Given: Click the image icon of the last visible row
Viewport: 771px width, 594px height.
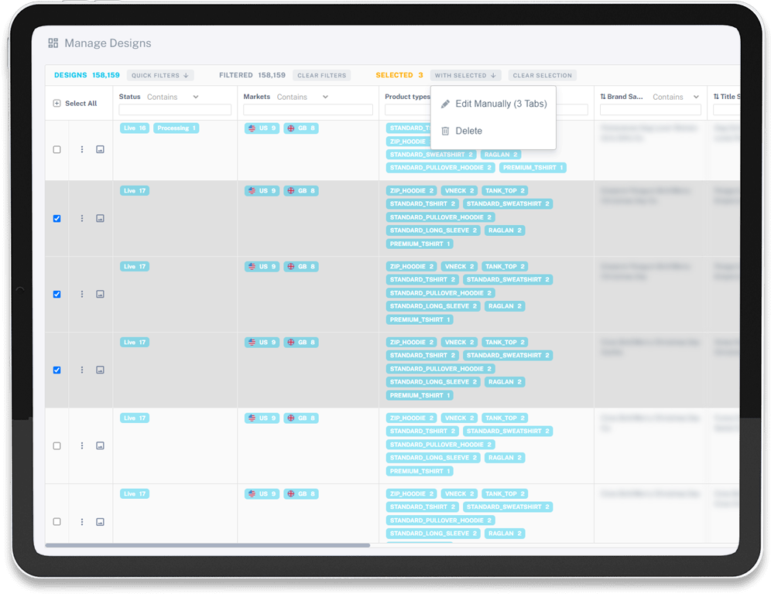Looking at the screenshot, I should [100, 522].
